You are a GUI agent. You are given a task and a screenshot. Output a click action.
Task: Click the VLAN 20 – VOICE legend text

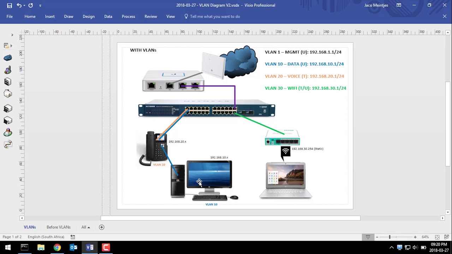point(304,76)
